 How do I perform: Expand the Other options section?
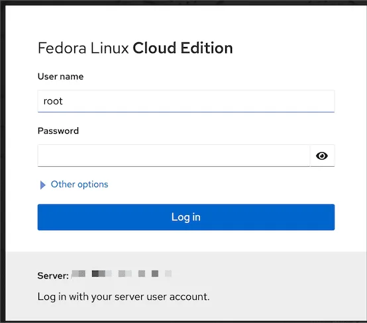(74, 185)
